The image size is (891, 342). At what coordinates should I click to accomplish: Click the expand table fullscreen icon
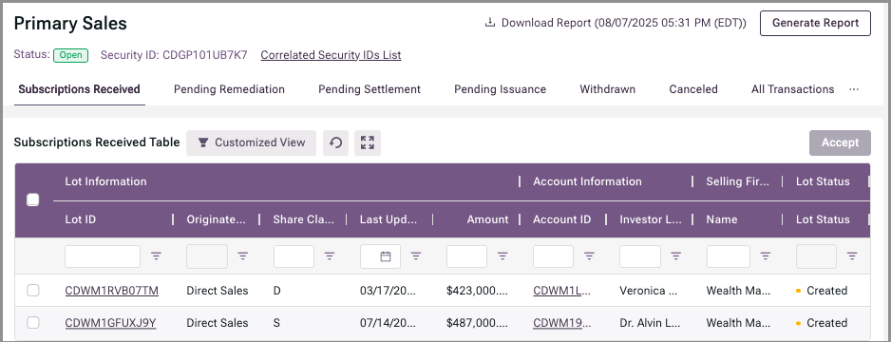368,142
